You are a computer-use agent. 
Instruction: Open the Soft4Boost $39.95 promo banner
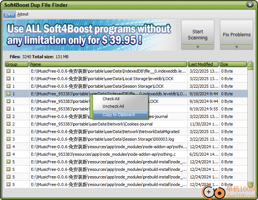pos(89,35)
